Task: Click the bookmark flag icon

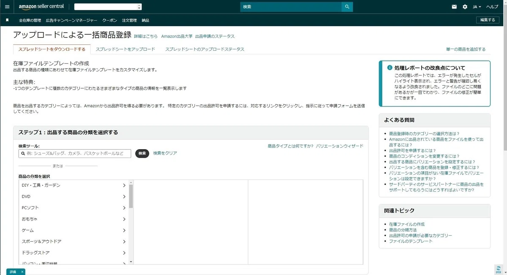Action: tap(7, 20)
